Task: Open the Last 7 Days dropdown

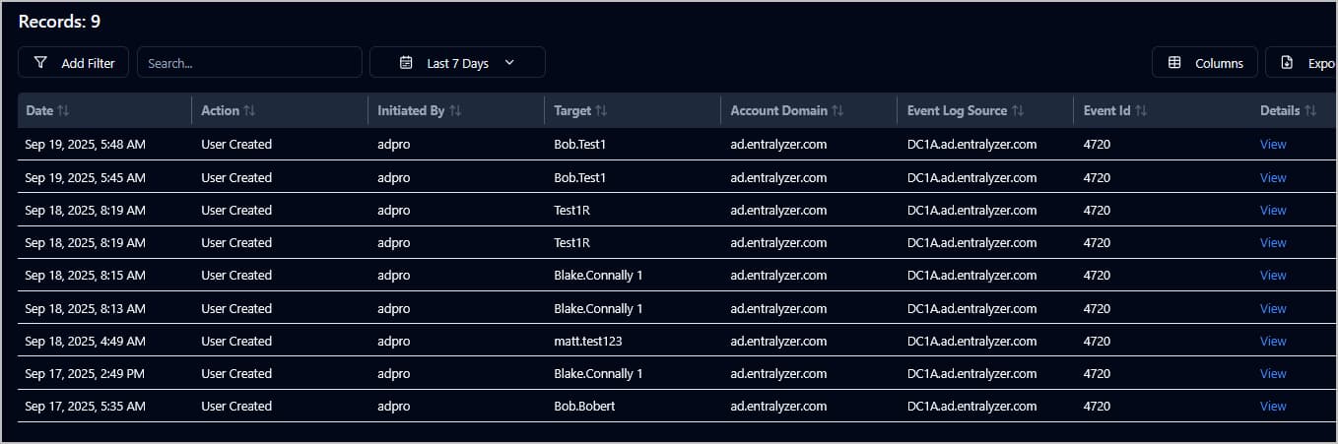Action: pyautogui.click(x=457, y=63)
